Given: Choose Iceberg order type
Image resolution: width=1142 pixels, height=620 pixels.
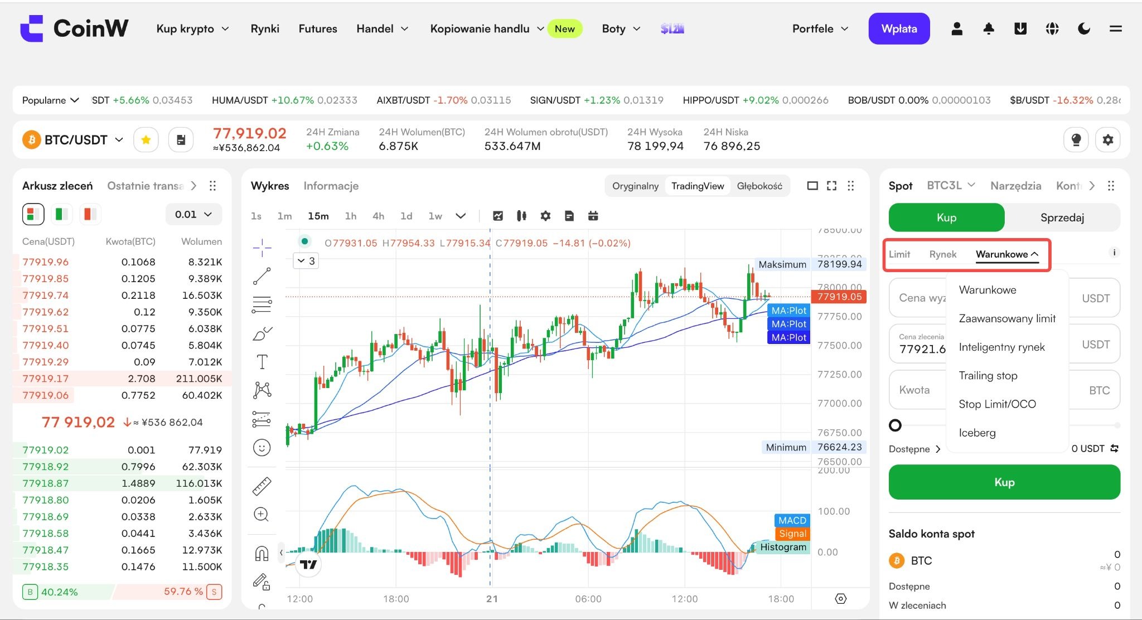Looking at the screenshot, I should pyautogui.click(x=977, y=433).
